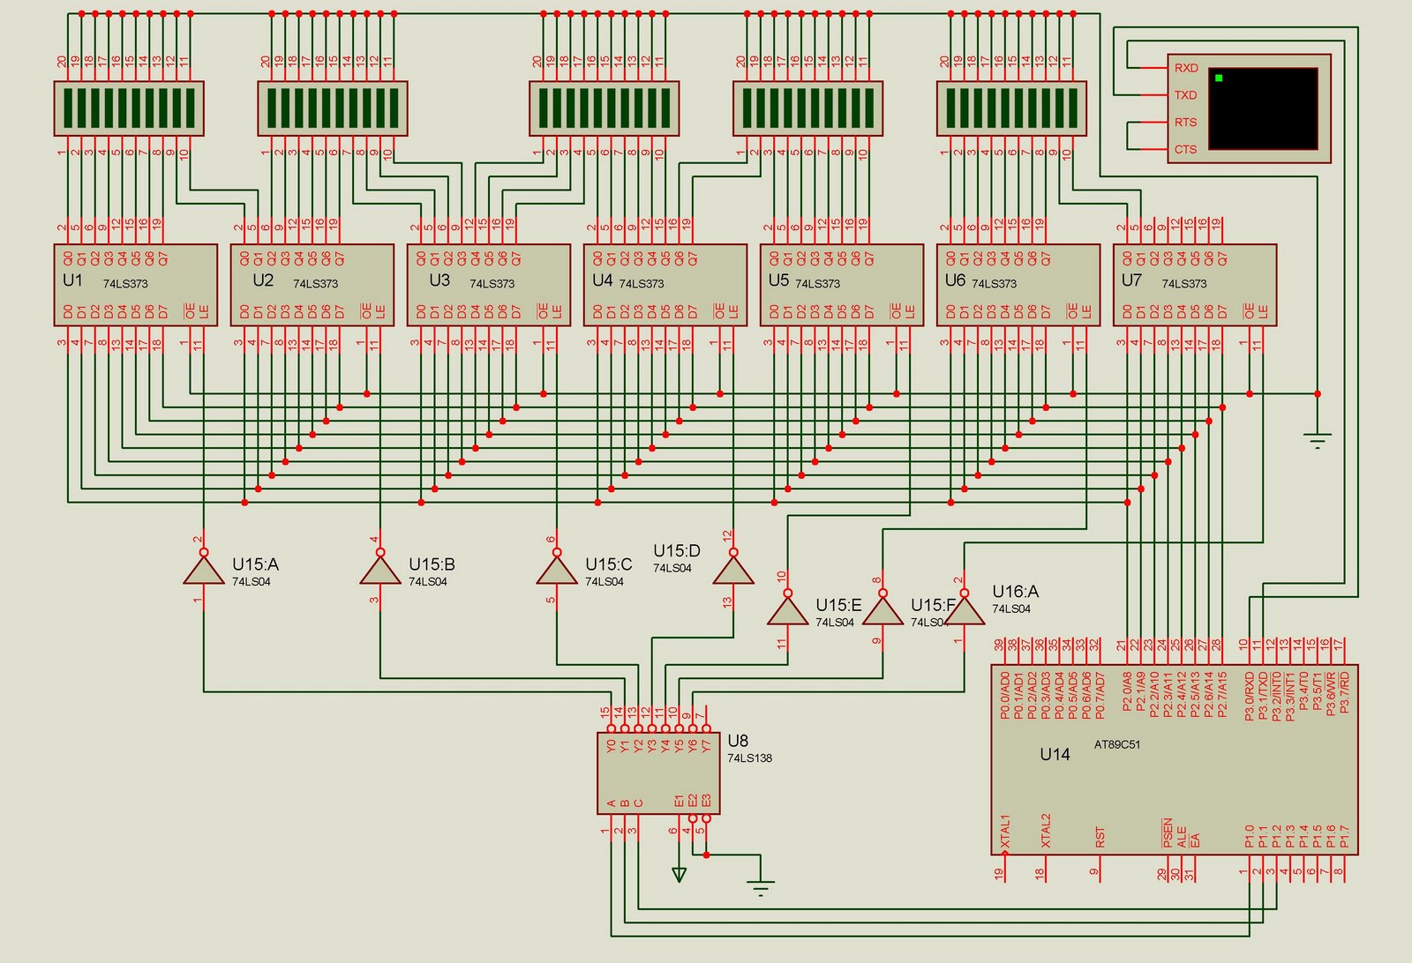
Task: Click the rightmost LED bar graph display
Action: click(1011, 108)
